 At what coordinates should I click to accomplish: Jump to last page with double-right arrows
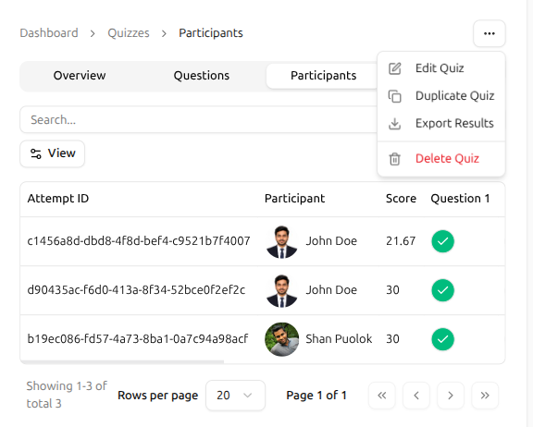click(485, 396)
